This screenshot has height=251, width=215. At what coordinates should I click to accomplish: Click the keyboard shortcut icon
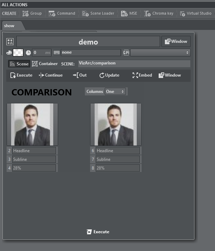point(57,53)
